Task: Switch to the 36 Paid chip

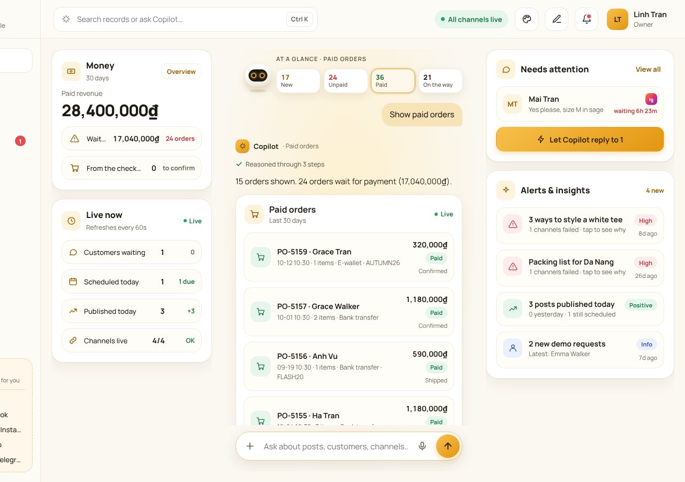Action: 393,81
